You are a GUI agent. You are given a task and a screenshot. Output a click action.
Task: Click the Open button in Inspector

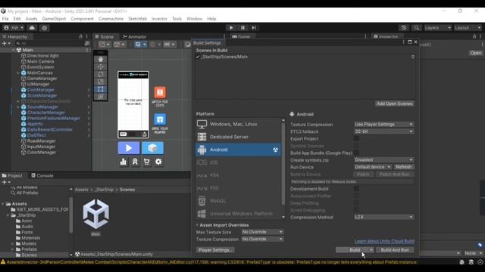(476, 53)
